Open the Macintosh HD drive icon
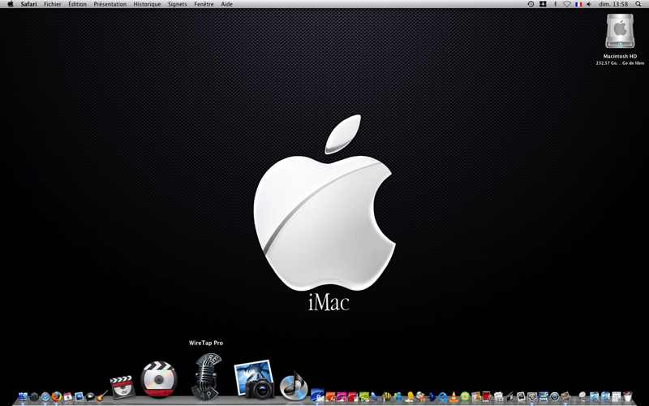The image size is (649, 406). (x=620, y=32)
